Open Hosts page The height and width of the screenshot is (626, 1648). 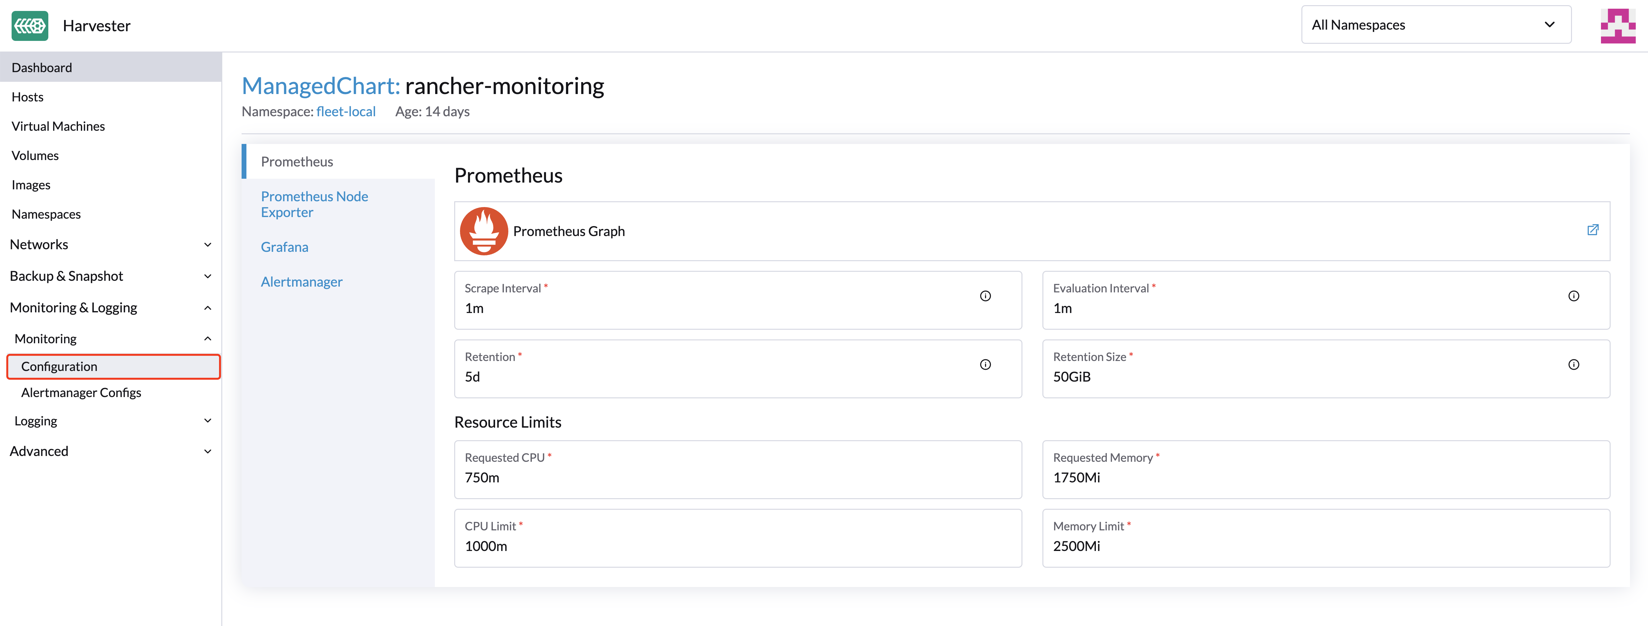(x=111, y=97)
